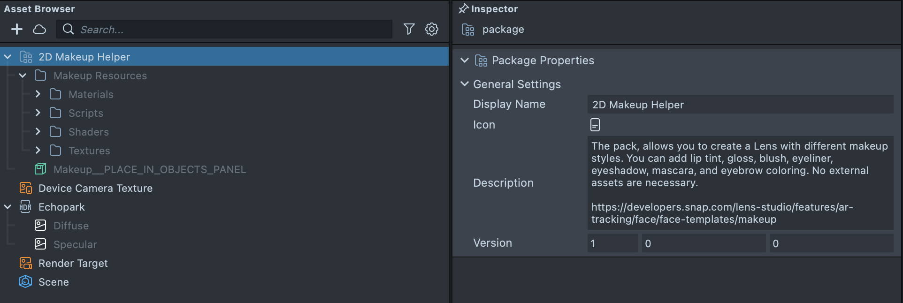Click the Echopark HDR icon
This screenshot has height=303, width=903.
click(x=25, y=207)
